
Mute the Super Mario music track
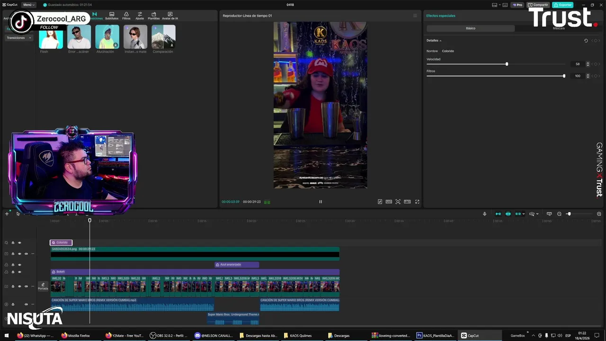(x=26, y=305)
